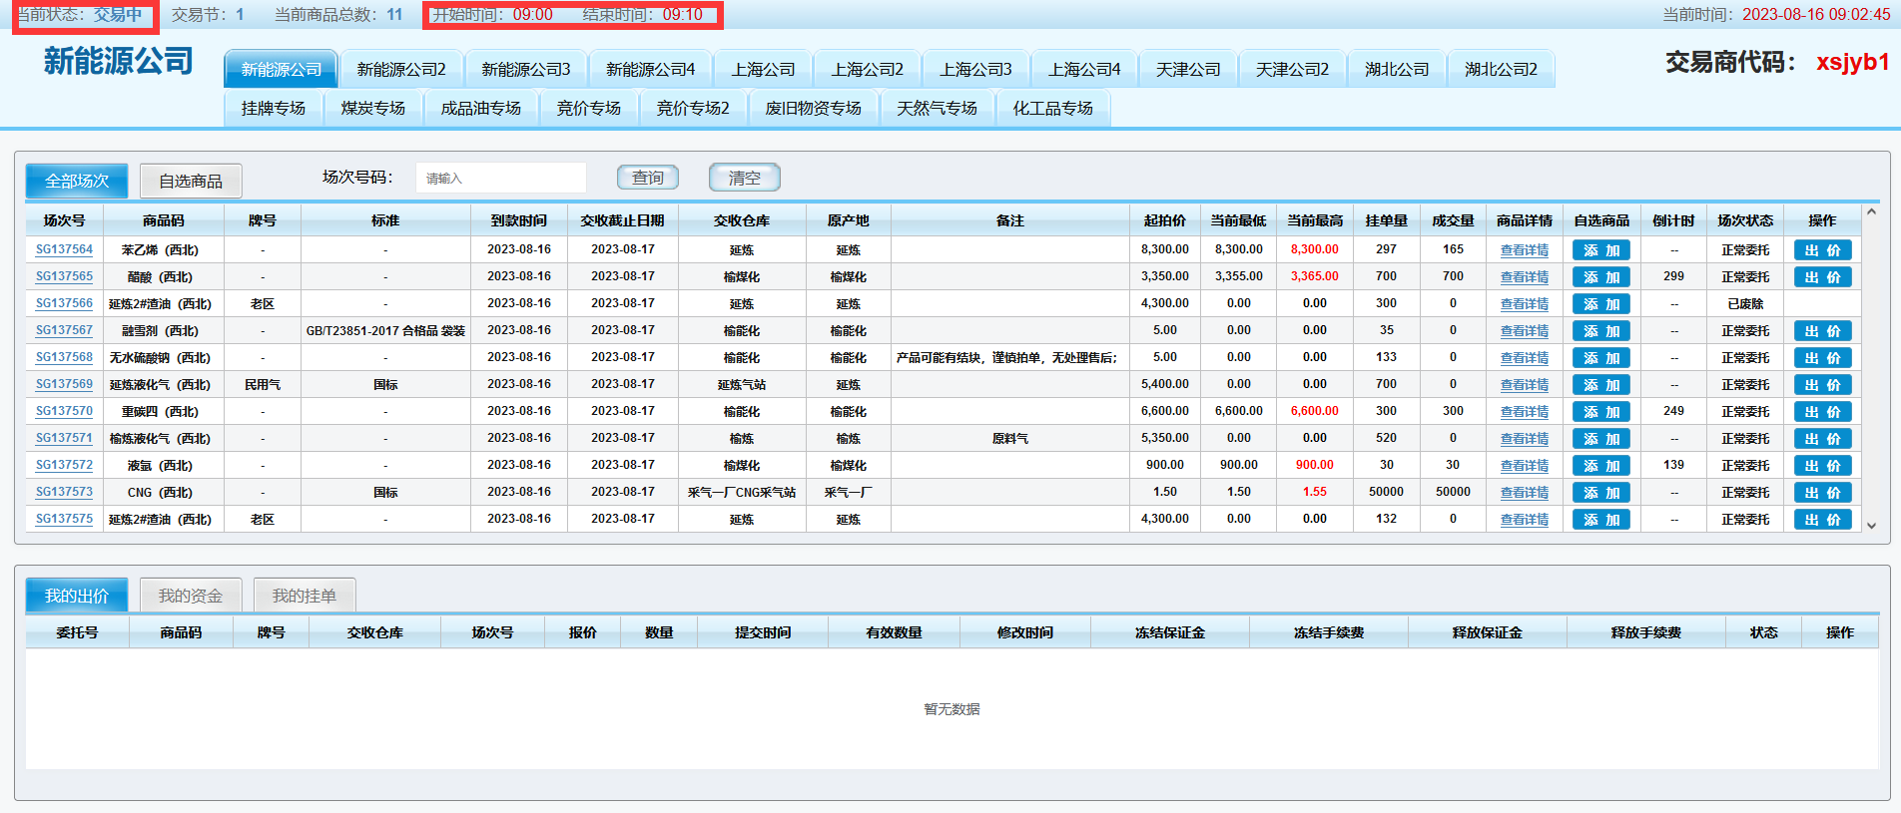
Task: Switch to 废旧物资专场 section
Action: click(x=814, y=108)
